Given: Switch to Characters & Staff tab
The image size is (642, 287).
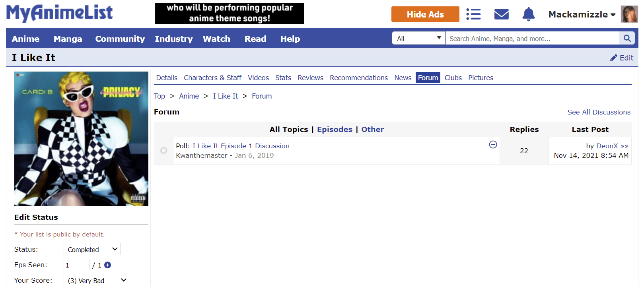Looking at the screenshot, I should coord(213,78).
